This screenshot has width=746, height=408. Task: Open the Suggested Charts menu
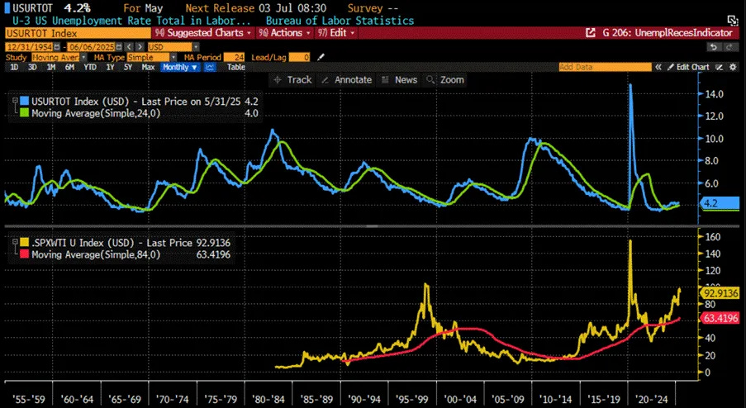point(204,33)
